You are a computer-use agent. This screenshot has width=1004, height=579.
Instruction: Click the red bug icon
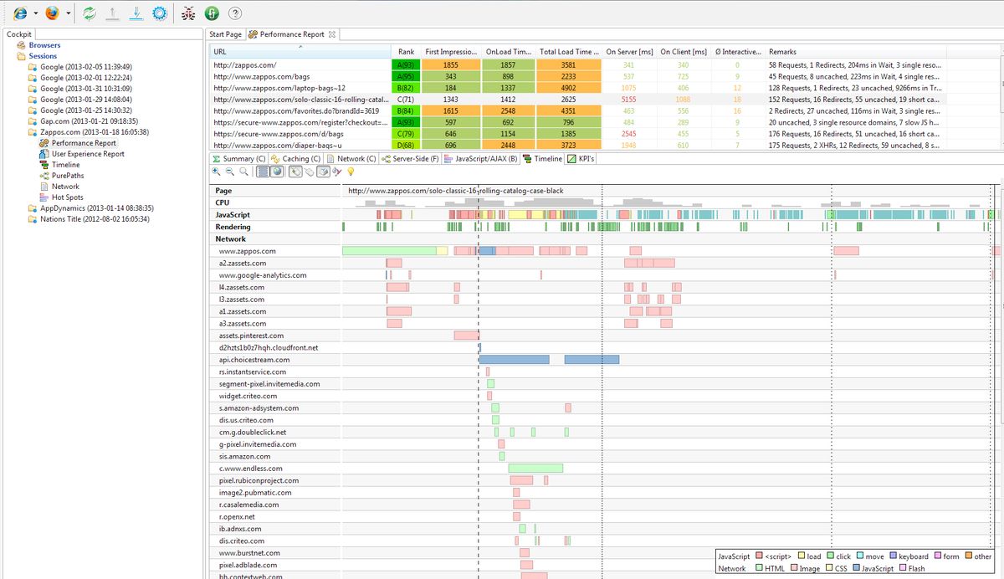[188, 13]
